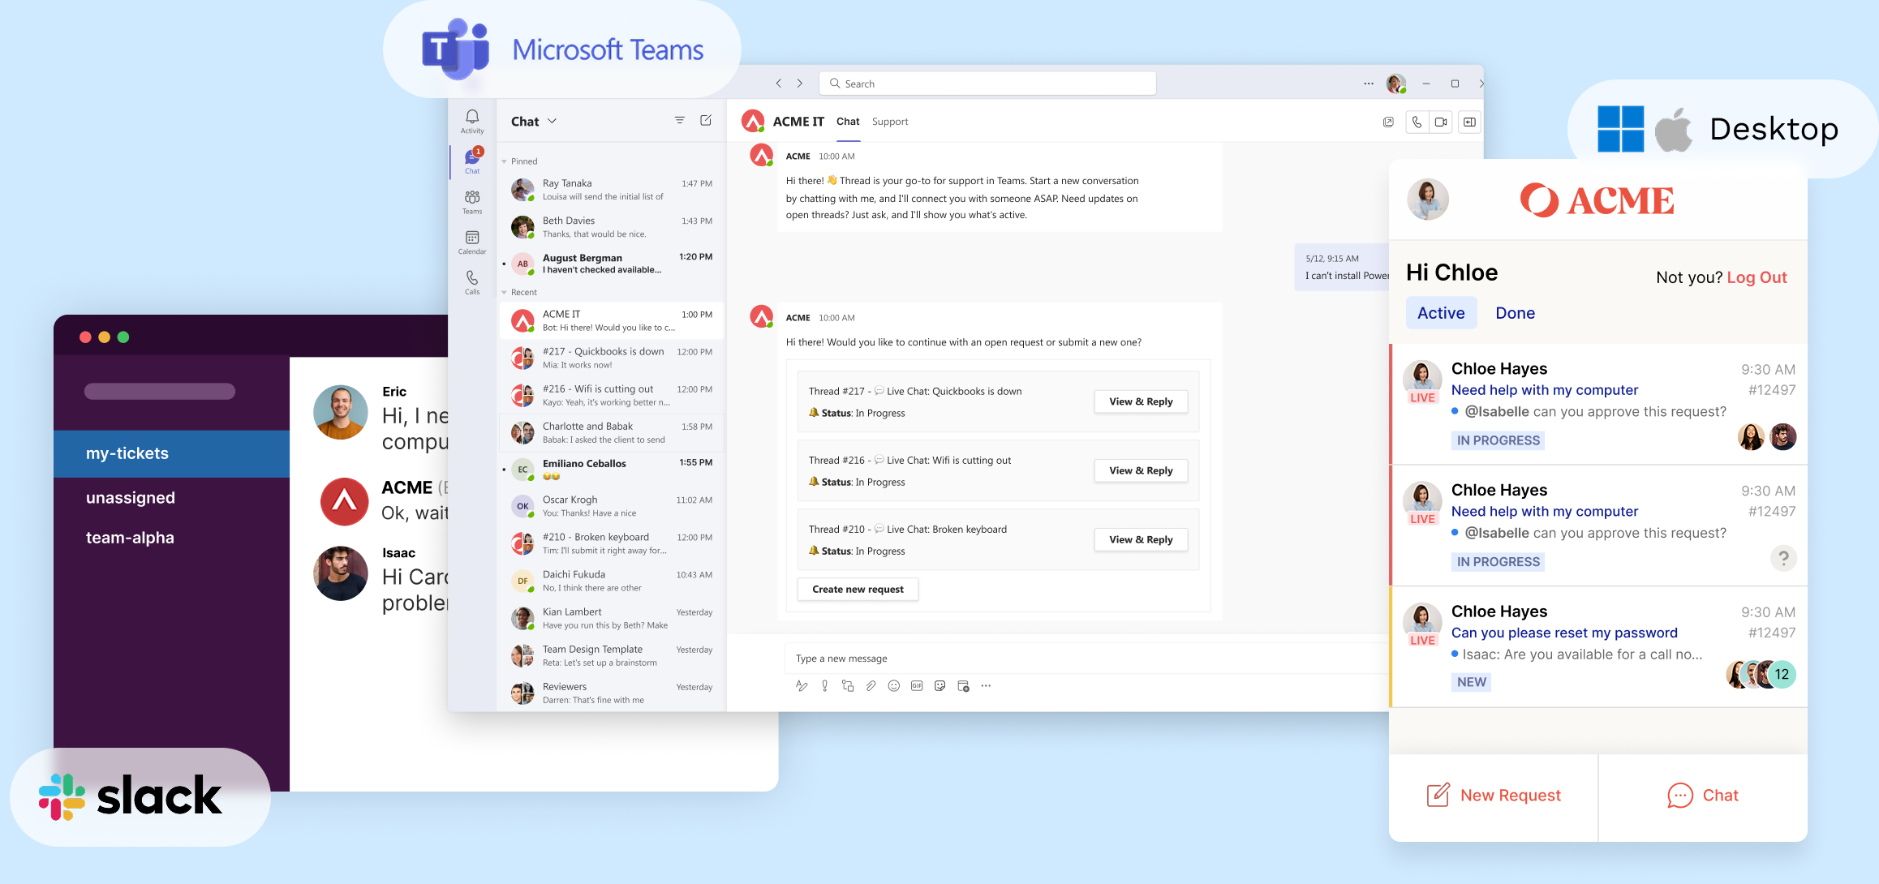Switch to the Support tab

click(889, 121)
